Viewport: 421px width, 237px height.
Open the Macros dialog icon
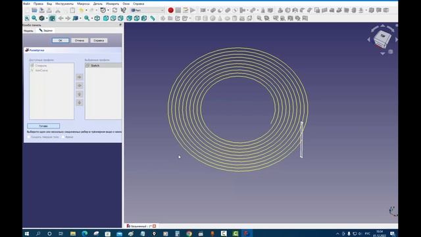[x=186, y=11]
